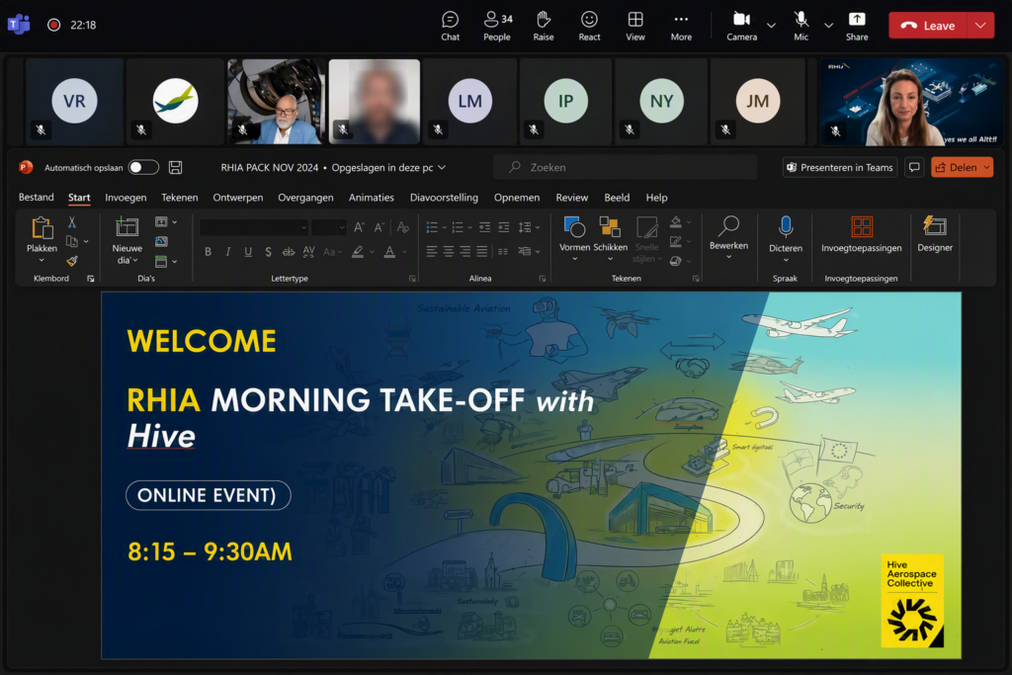Open the font size combo box
Image resolution: width=1012 pixels, height=675 pixels.
pos(329,227)
